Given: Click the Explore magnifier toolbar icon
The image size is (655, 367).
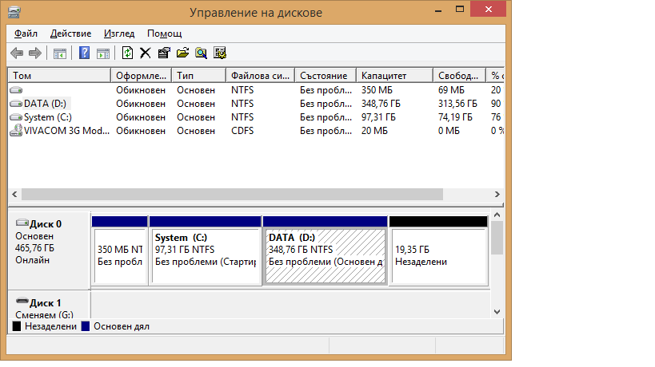Looking at the screenshot, I should 201,53.
